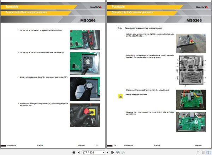Open the page number dropdown arrow
The image size is (212, 155).
(104, 153)
